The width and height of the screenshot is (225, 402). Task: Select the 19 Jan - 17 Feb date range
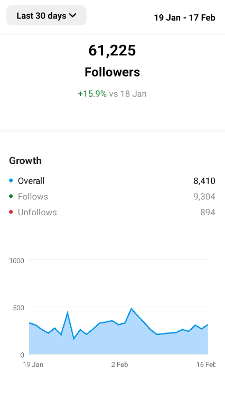[184, 18]
